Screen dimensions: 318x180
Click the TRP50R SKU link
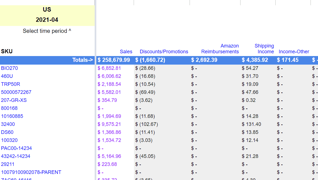pos(11,84)
